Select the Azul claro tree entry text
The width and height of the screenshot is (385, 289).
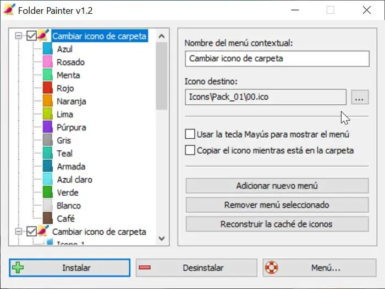75,179
